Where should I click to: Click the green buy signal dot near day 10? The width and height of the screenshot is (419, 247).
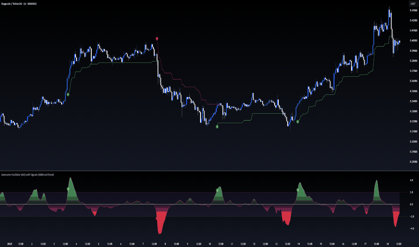coord(217,127)
